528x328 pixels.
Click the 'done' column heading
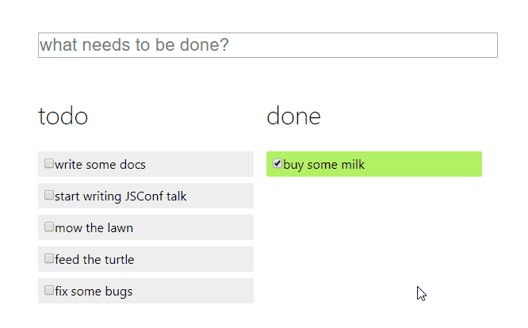tap(293, 116)
